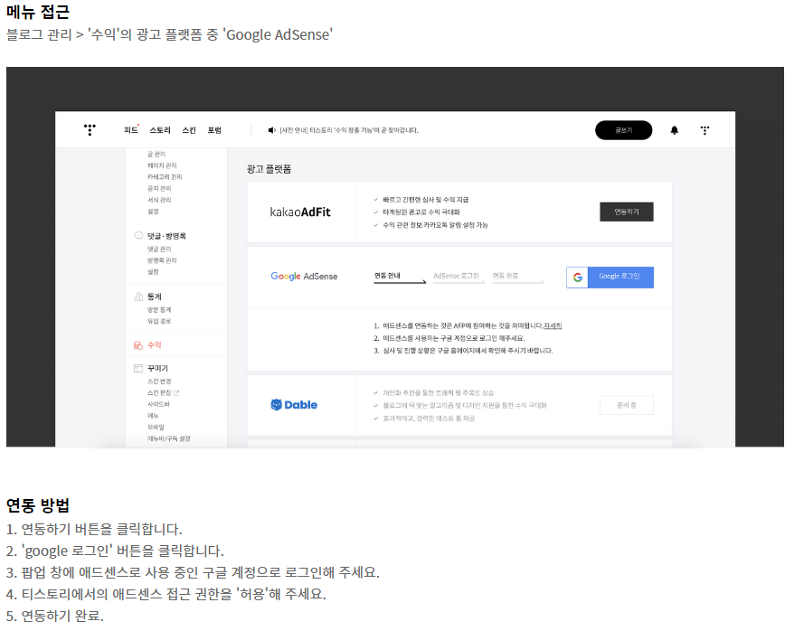Image resolution: width=785 pixels, height=631 pixels.
Task: Click the bar chart icon beside 통계
Action: click(138, 297)
